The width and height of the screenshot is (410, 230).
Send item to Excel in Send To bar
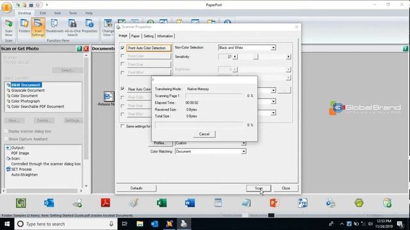pyautogui.click(x=161, y=203)
